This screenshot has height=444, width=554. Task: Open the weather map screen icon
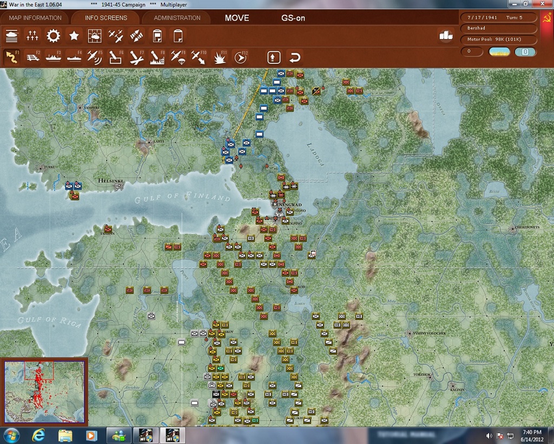tap(94, 36)
